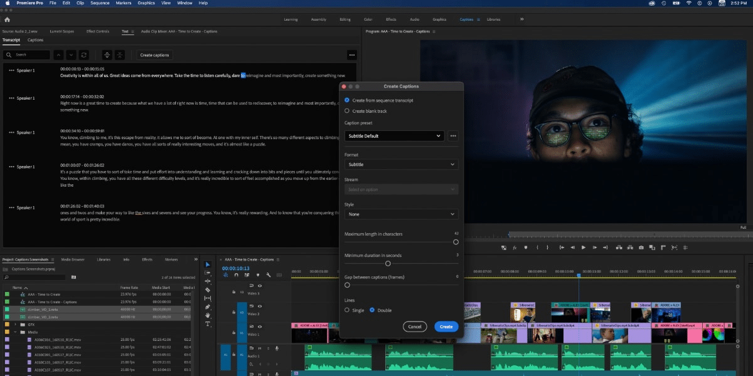Screen dimensions: 753x376
Task: Choose 'Create blank track' radio option
Action: tap(347, 111)
